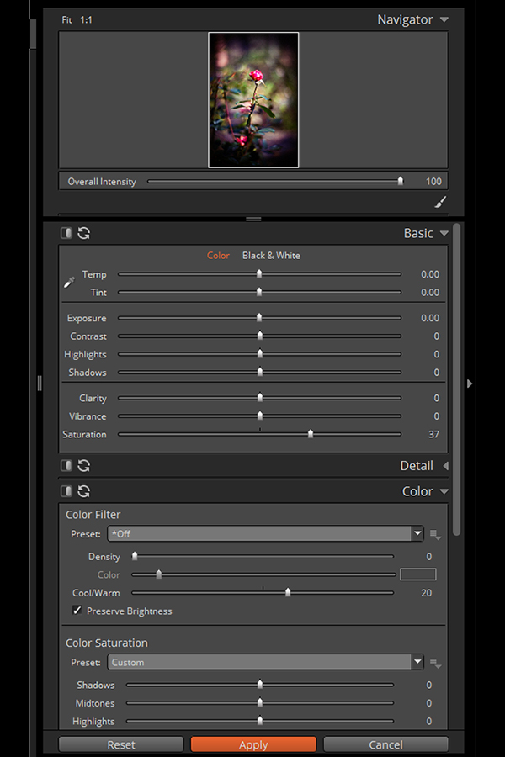Click the Overall Intensity slider handle
Screen dimensions: 505x757
[x=400, y=181]
